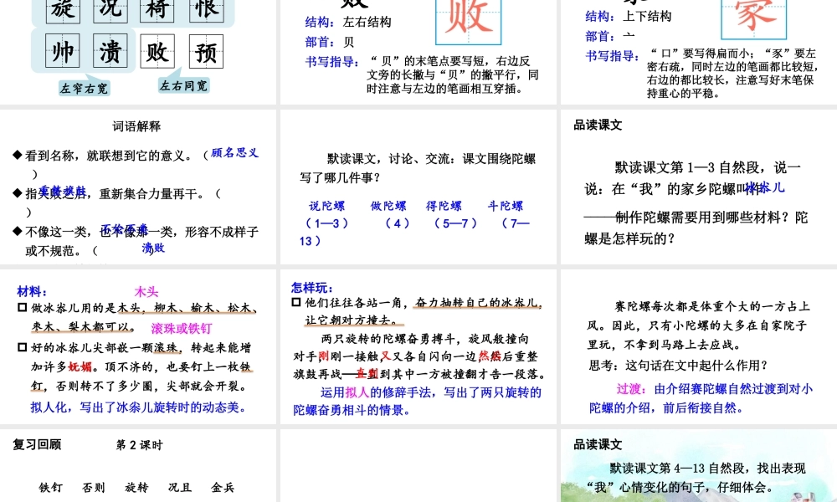Click the boxed character 帅
Image resolution: width=837 pixels, height=502 pixels.
63,51
